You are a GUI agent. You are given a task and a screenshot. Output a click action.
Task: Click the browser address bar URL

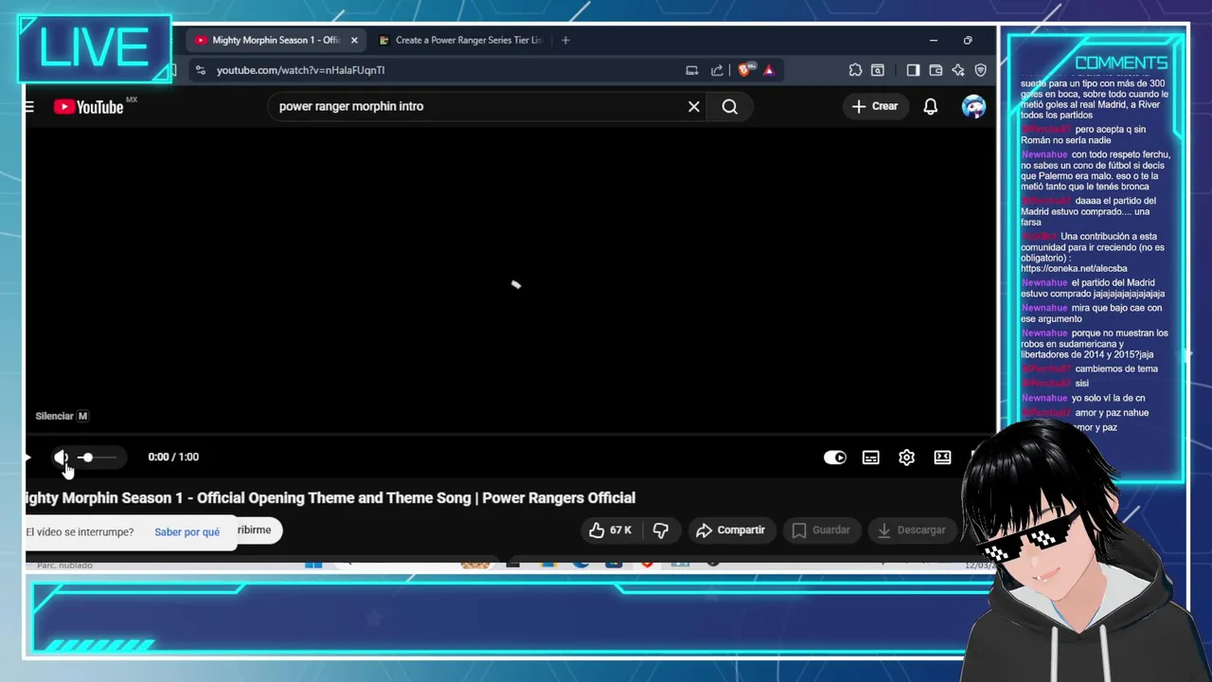(x=300, y=70)
